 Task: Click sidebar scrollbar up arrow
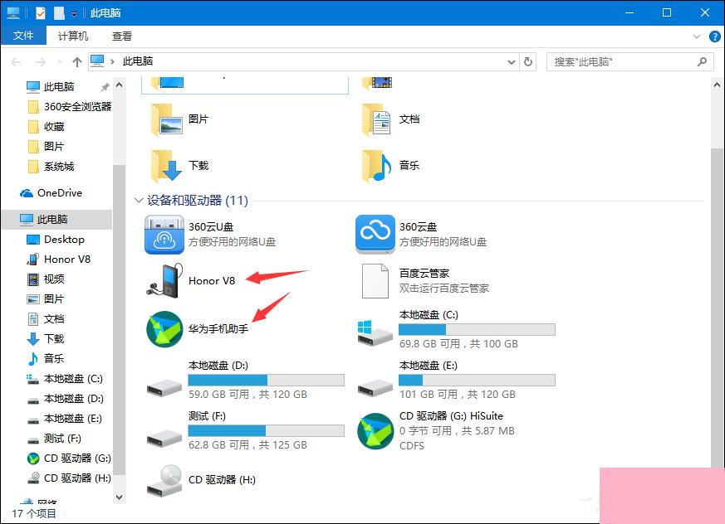120,85
